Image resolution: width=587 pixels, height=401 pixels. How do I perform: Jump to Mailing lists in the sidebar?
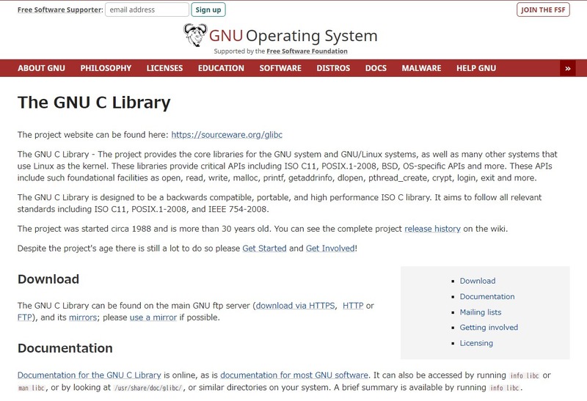point(481,312)
